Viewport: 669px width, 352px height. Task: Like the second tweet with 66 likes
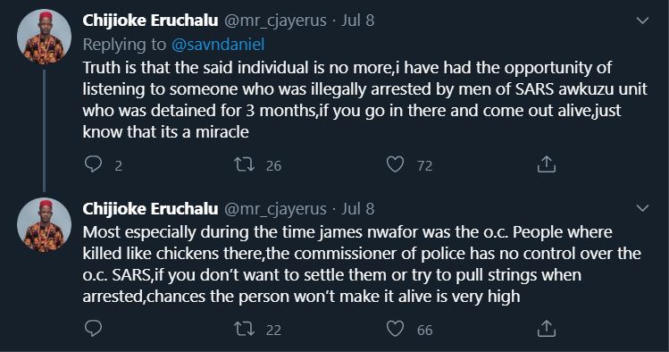point(395,329)
